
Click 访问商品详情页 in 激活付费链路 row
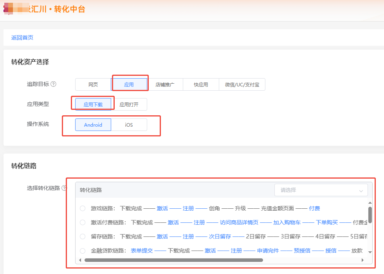click(x=239, y=222)
